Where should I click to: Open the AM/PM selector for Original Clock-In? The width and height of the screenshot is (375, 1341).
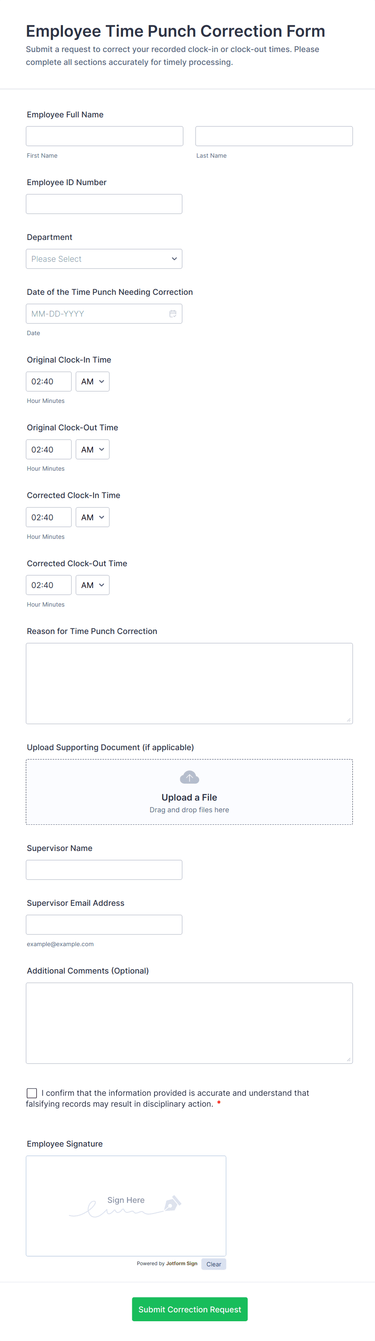pyautogui.click(x=92, y=381)
